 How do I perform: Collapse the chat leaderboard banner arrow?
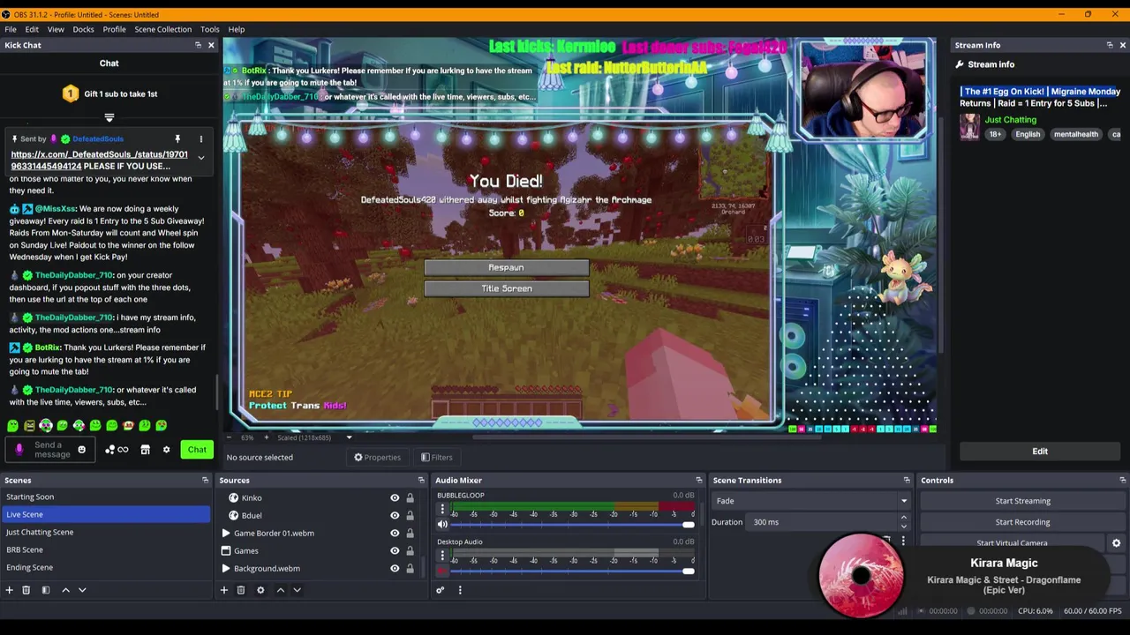point(109,117)
